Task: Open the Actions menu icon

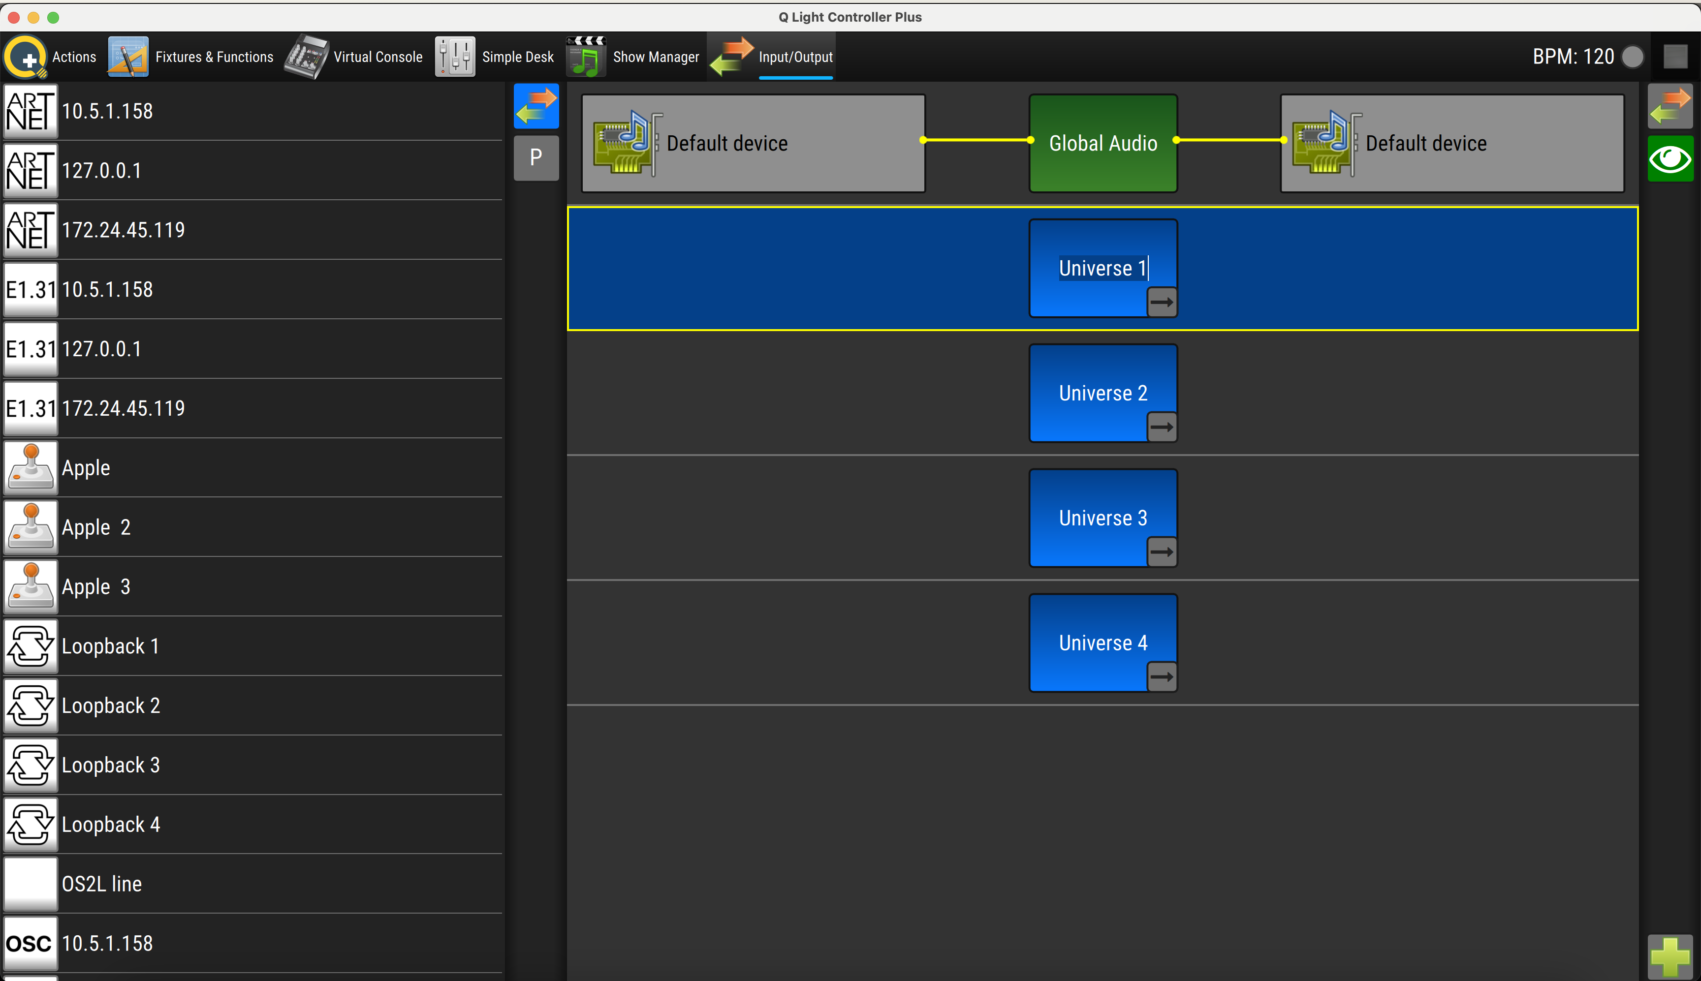Action: (26, 57)
